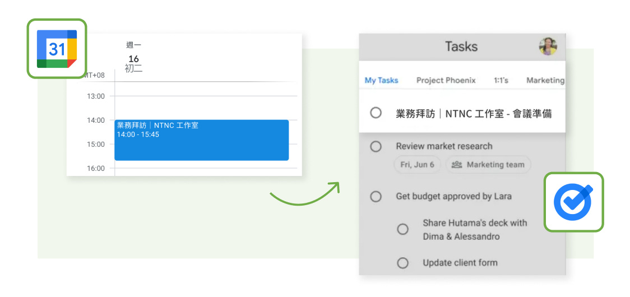630x297 pixels.
Task: Click the Update client form text
Action: click(x=460, y=263)
